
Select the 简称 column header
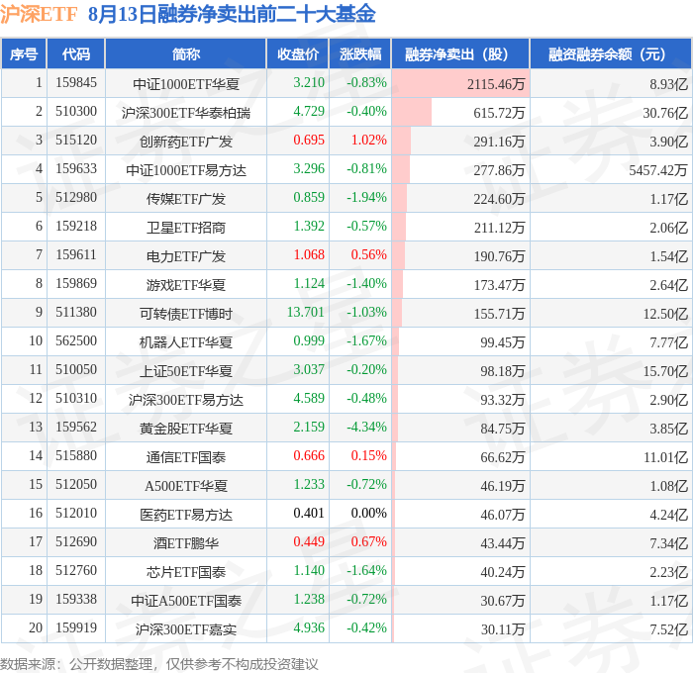pyautogui.click(x=186, y=53)
